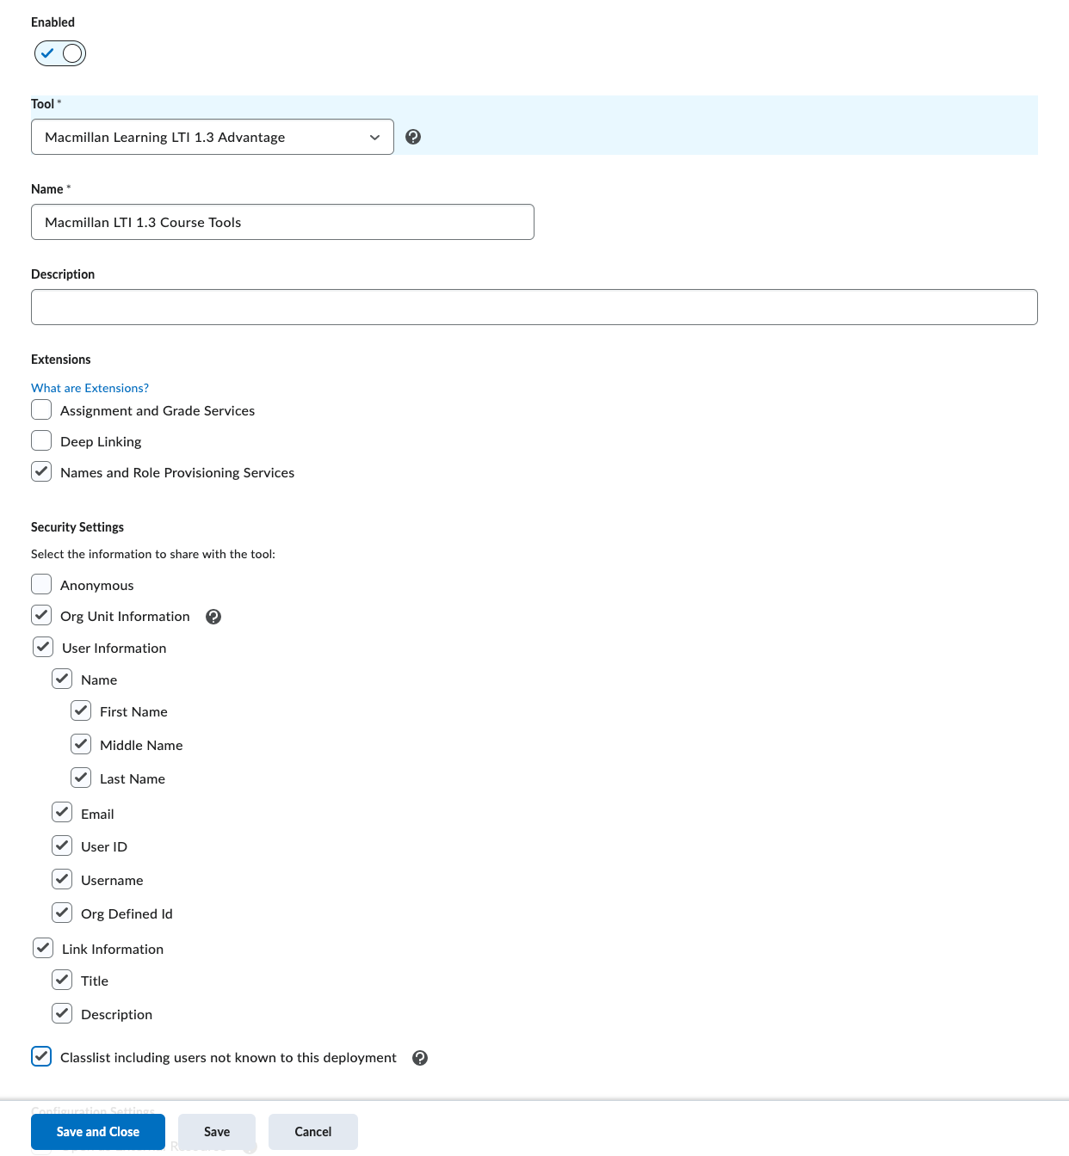This screenshot has height=1156, width=1069.
Task: Check the Anonymous security setting
Action: pos(41,584)
